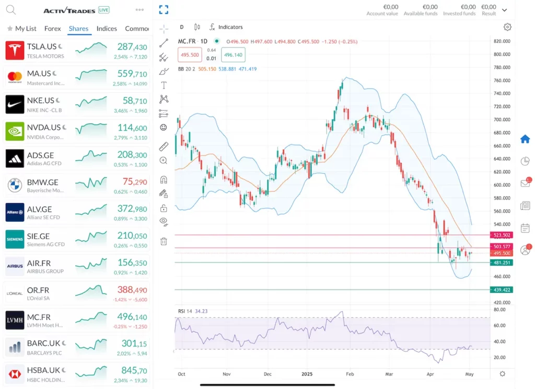Open axis settings gear below price scale
Screen dimensions: 535x389
point(503,374)
